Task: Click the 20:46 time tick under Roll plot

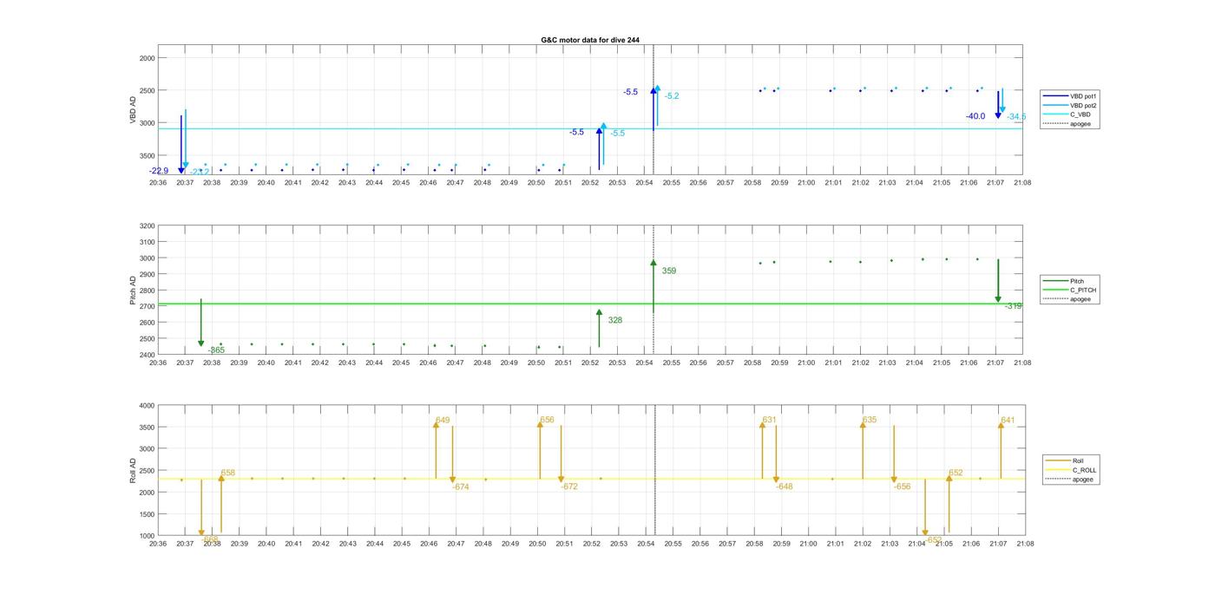Action: [x=429, y=544]
